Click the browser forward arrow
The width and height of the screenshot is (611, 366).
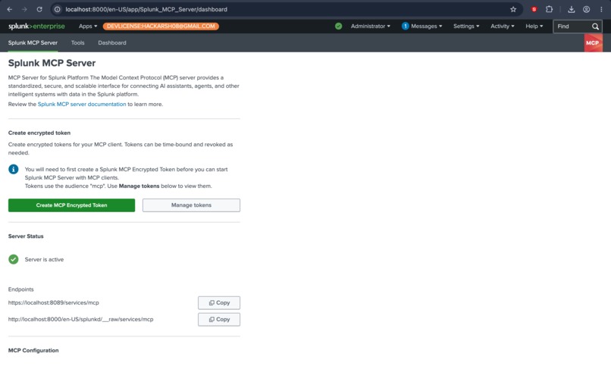click(x=24, y=9)
